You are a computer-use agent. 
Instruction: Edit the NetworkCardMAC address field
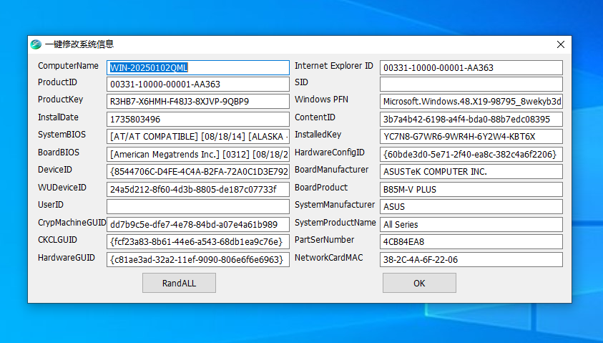coord(471,259)
